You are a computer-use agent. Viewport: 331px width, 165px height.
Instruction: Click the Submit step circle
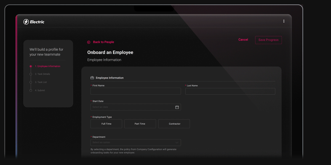pos(31,90)
